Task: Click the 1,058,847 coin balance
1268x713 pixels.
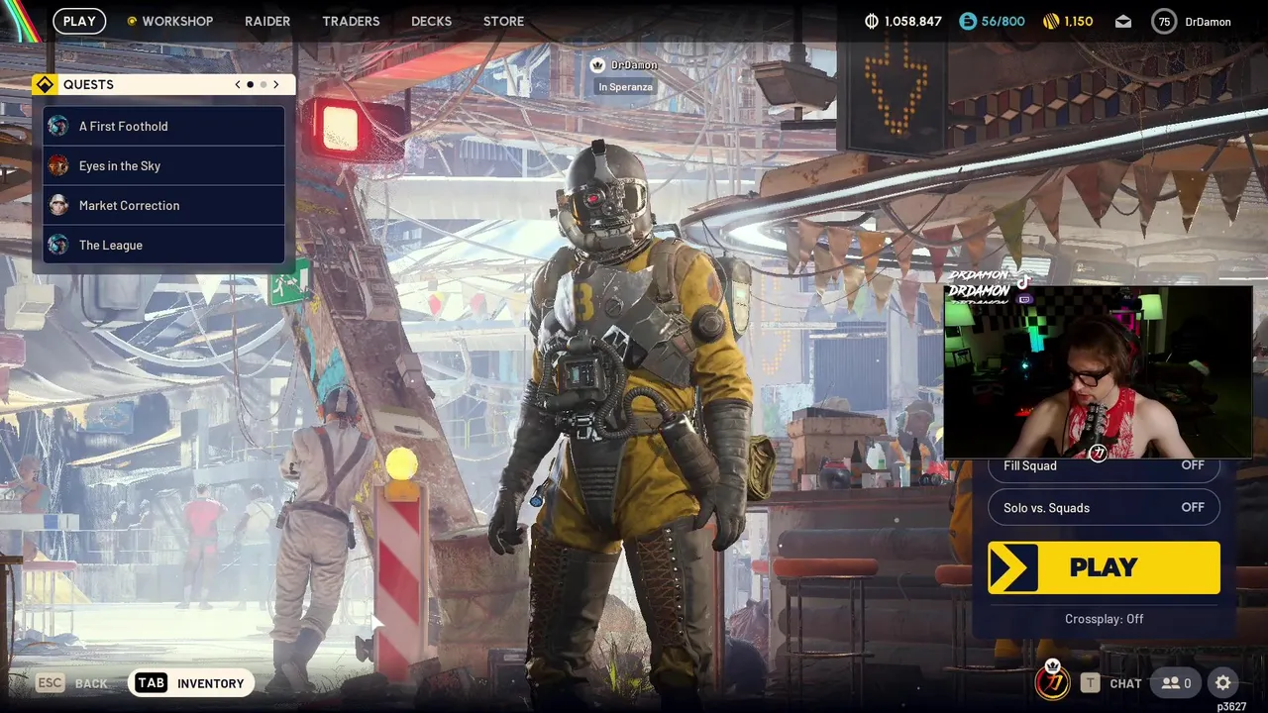Action: (x=913, y=21)
